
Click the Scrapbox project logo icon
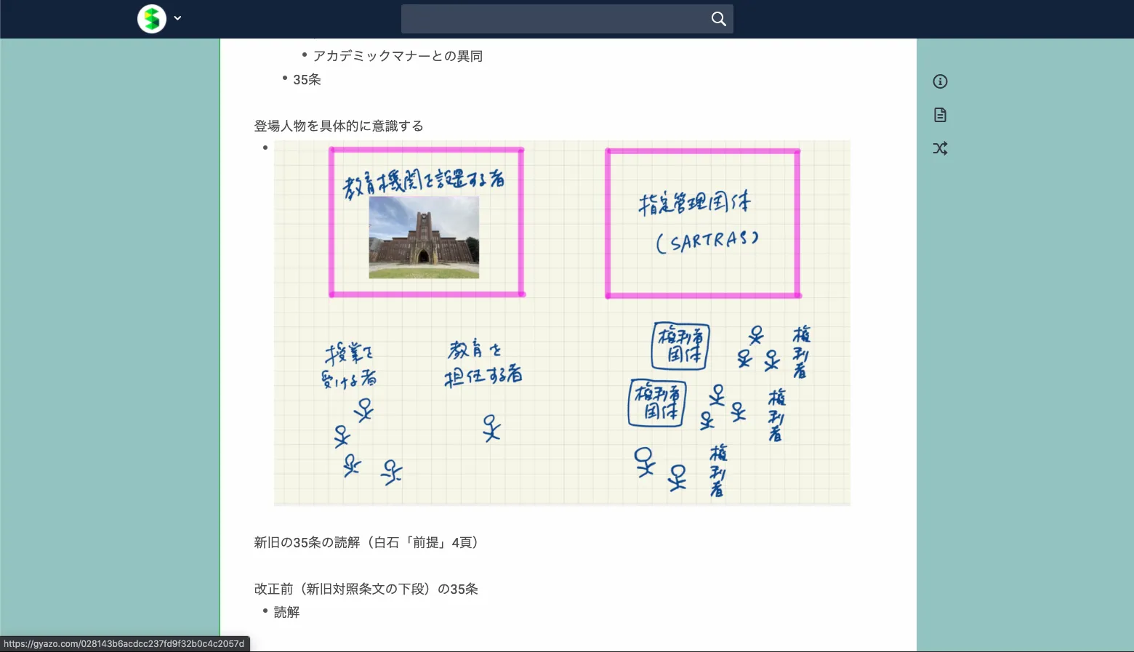tap(152, 19)
